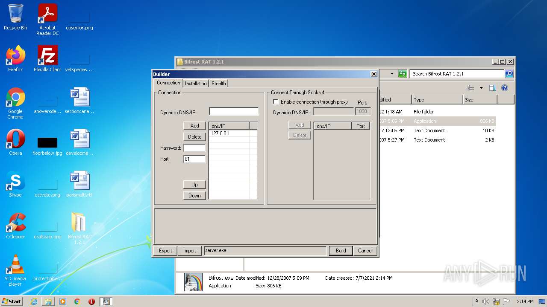The image size is (547, 307).
Task: Sort Explorer by Type column header
Action: click(437, 100)
